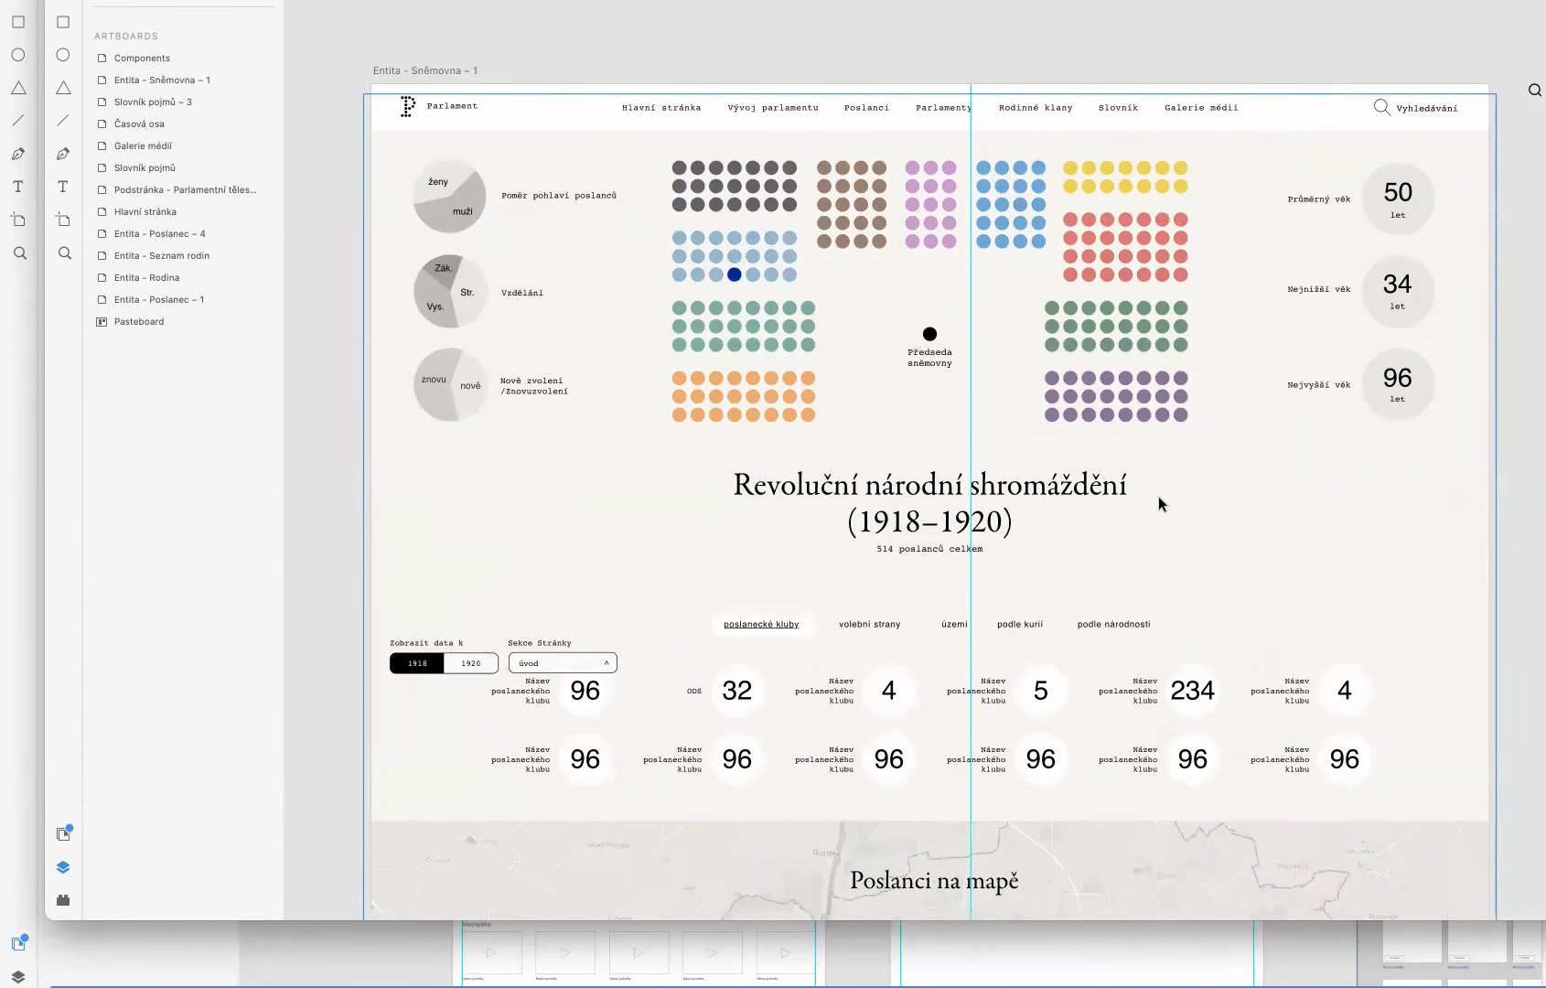Click Galerie médií nav link
Image resolution: width=1546 pixels, height=988 pixels.
click(1201, 108)
